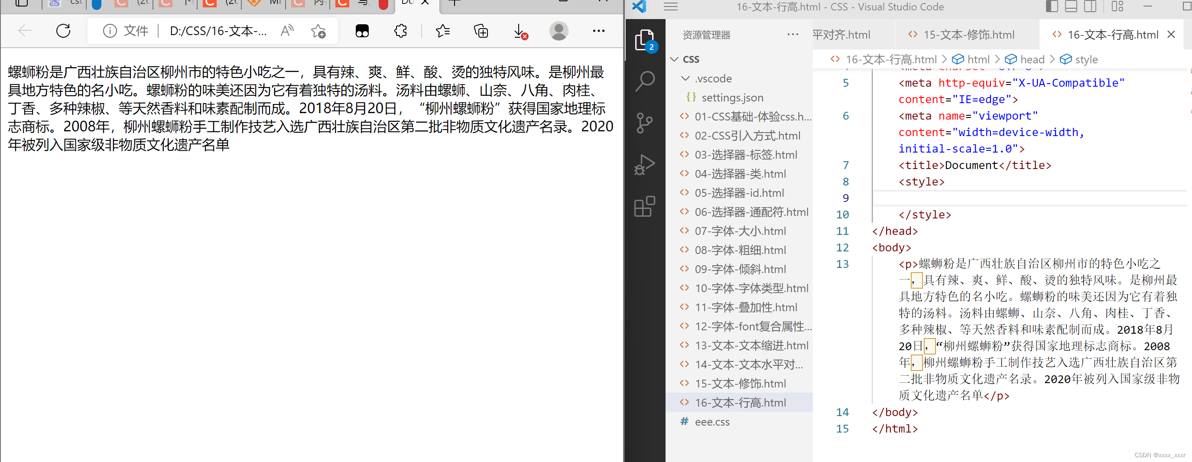The height and width of the screenshot is (462, 1192).
Task: Click the VS Code logo icon
Action: [639, 6]
